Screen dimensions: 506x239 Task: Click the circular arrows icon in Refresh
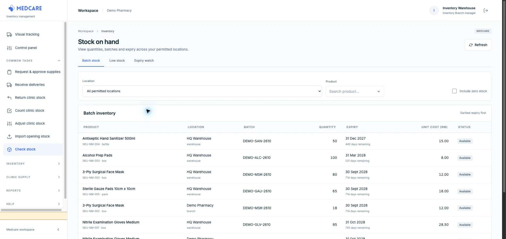tap(471, 45)
